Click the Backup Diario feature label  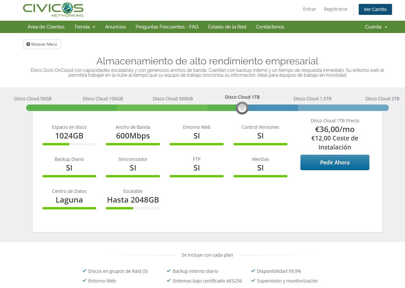tap(69, 159)
